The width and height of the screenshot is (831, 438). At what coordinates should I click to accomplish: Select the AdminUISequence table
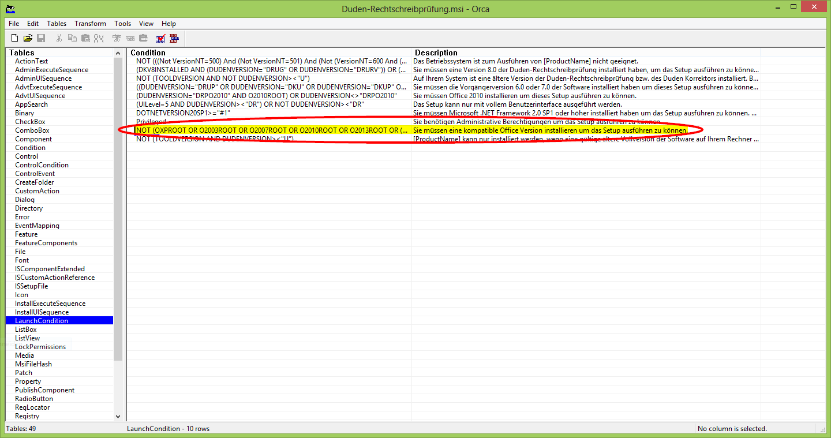[x=43, y=78]
